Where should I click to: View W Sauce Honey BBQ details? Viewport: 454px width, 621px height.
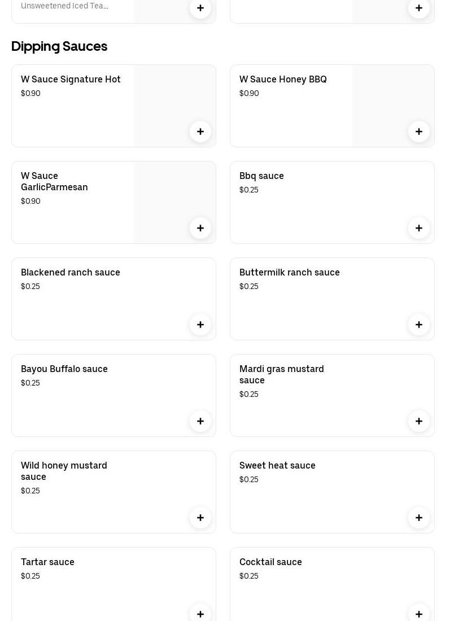(283, 80)
